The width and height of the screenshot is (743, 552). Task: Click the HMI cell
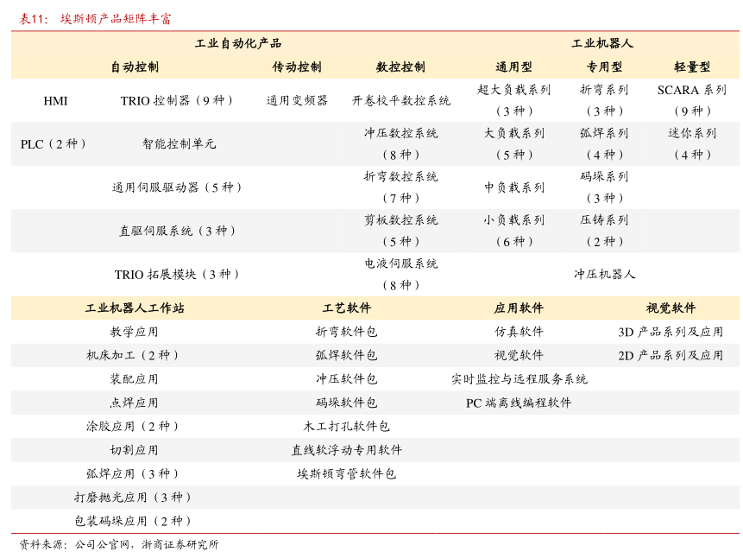[x=55, y=101]
